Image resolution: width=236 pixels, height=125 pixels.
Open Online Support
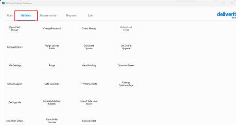[15, 84]
